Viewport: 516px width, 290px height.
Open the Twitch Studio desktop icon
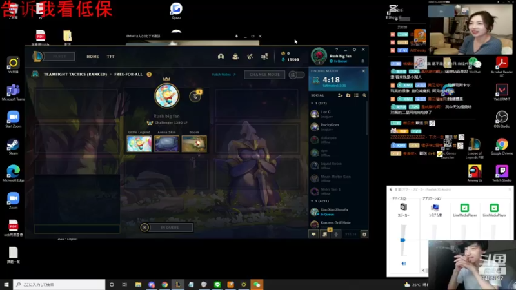(502, 173)
